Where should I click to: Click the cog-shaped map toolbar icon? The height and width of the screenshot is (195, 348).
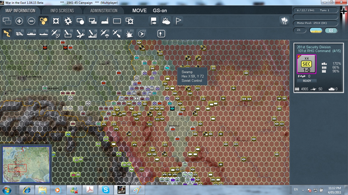[x=68, y=21]
